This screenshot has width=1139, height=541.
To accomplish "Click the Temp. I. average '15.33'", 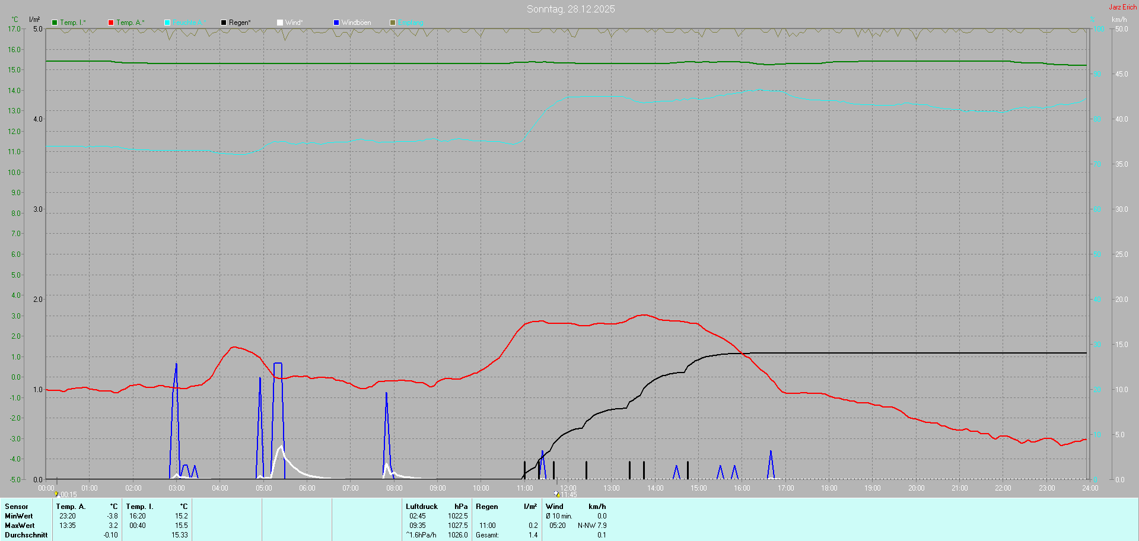I will (x=180, y=535).
